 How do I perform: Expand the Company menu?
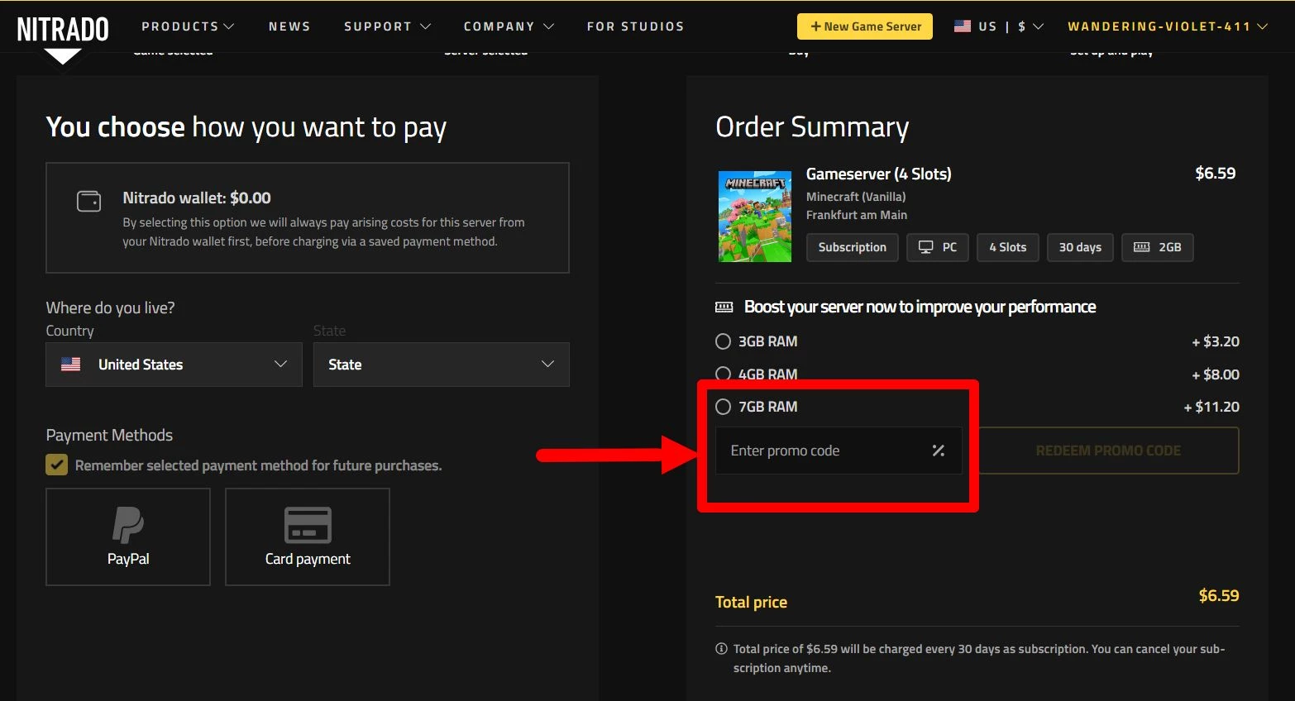click(509, 26)
